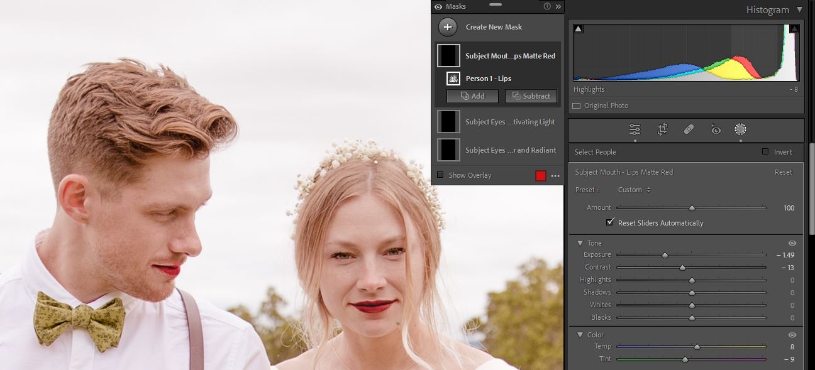The height and width of the screenshot is (370, 815).
Task: Collapse the Tone section
Action: 580,243
